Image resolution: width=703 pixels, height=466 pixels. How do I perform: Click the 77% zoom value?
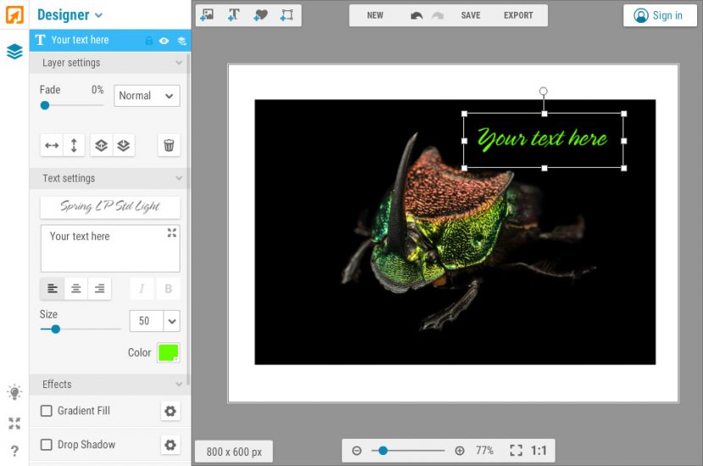click(484, 450)
